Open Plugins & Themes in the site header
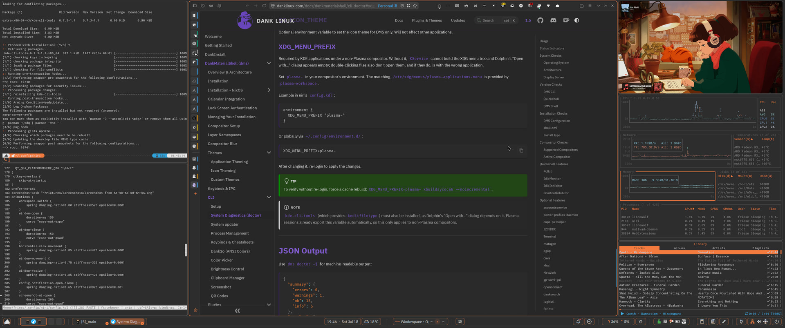This screenshot has height=328, width=785. click(x=427, y=20)
